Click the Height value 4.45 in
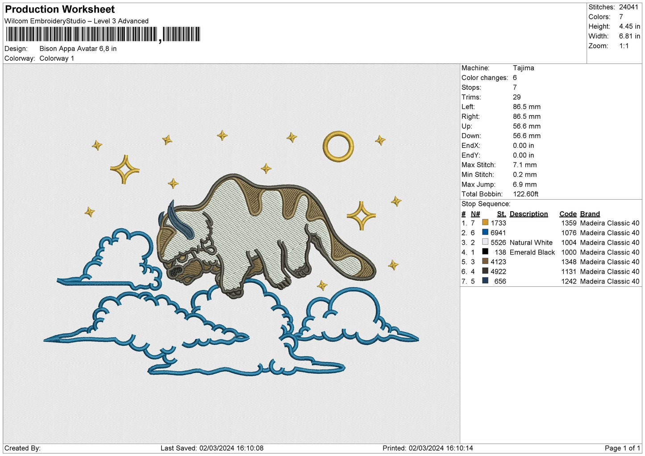 [x=629, y=27]
